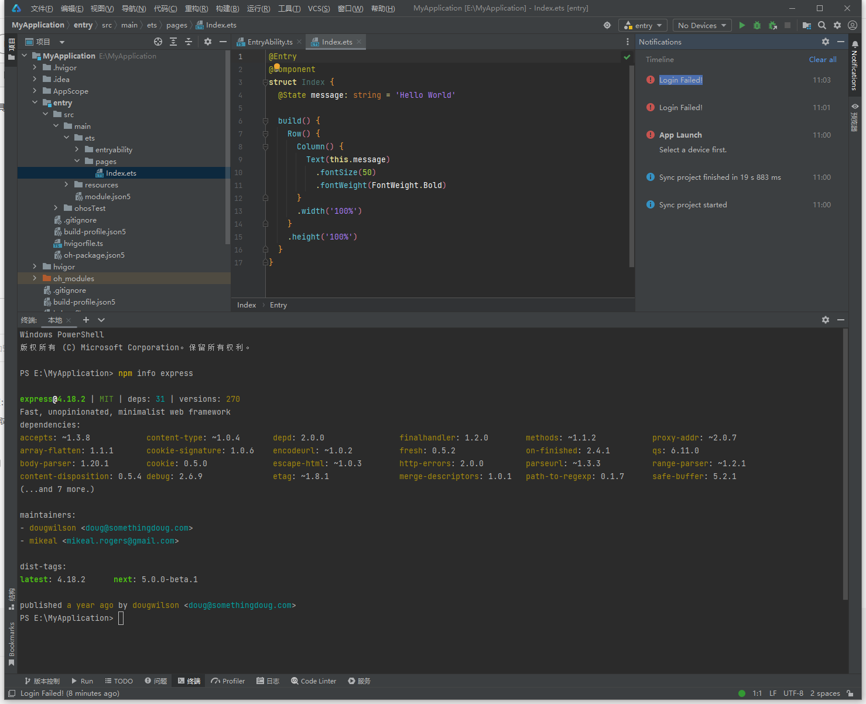Click status bar tool windows quick-access icon
Viewport: 866px width, 704px height.
(12, 693)
